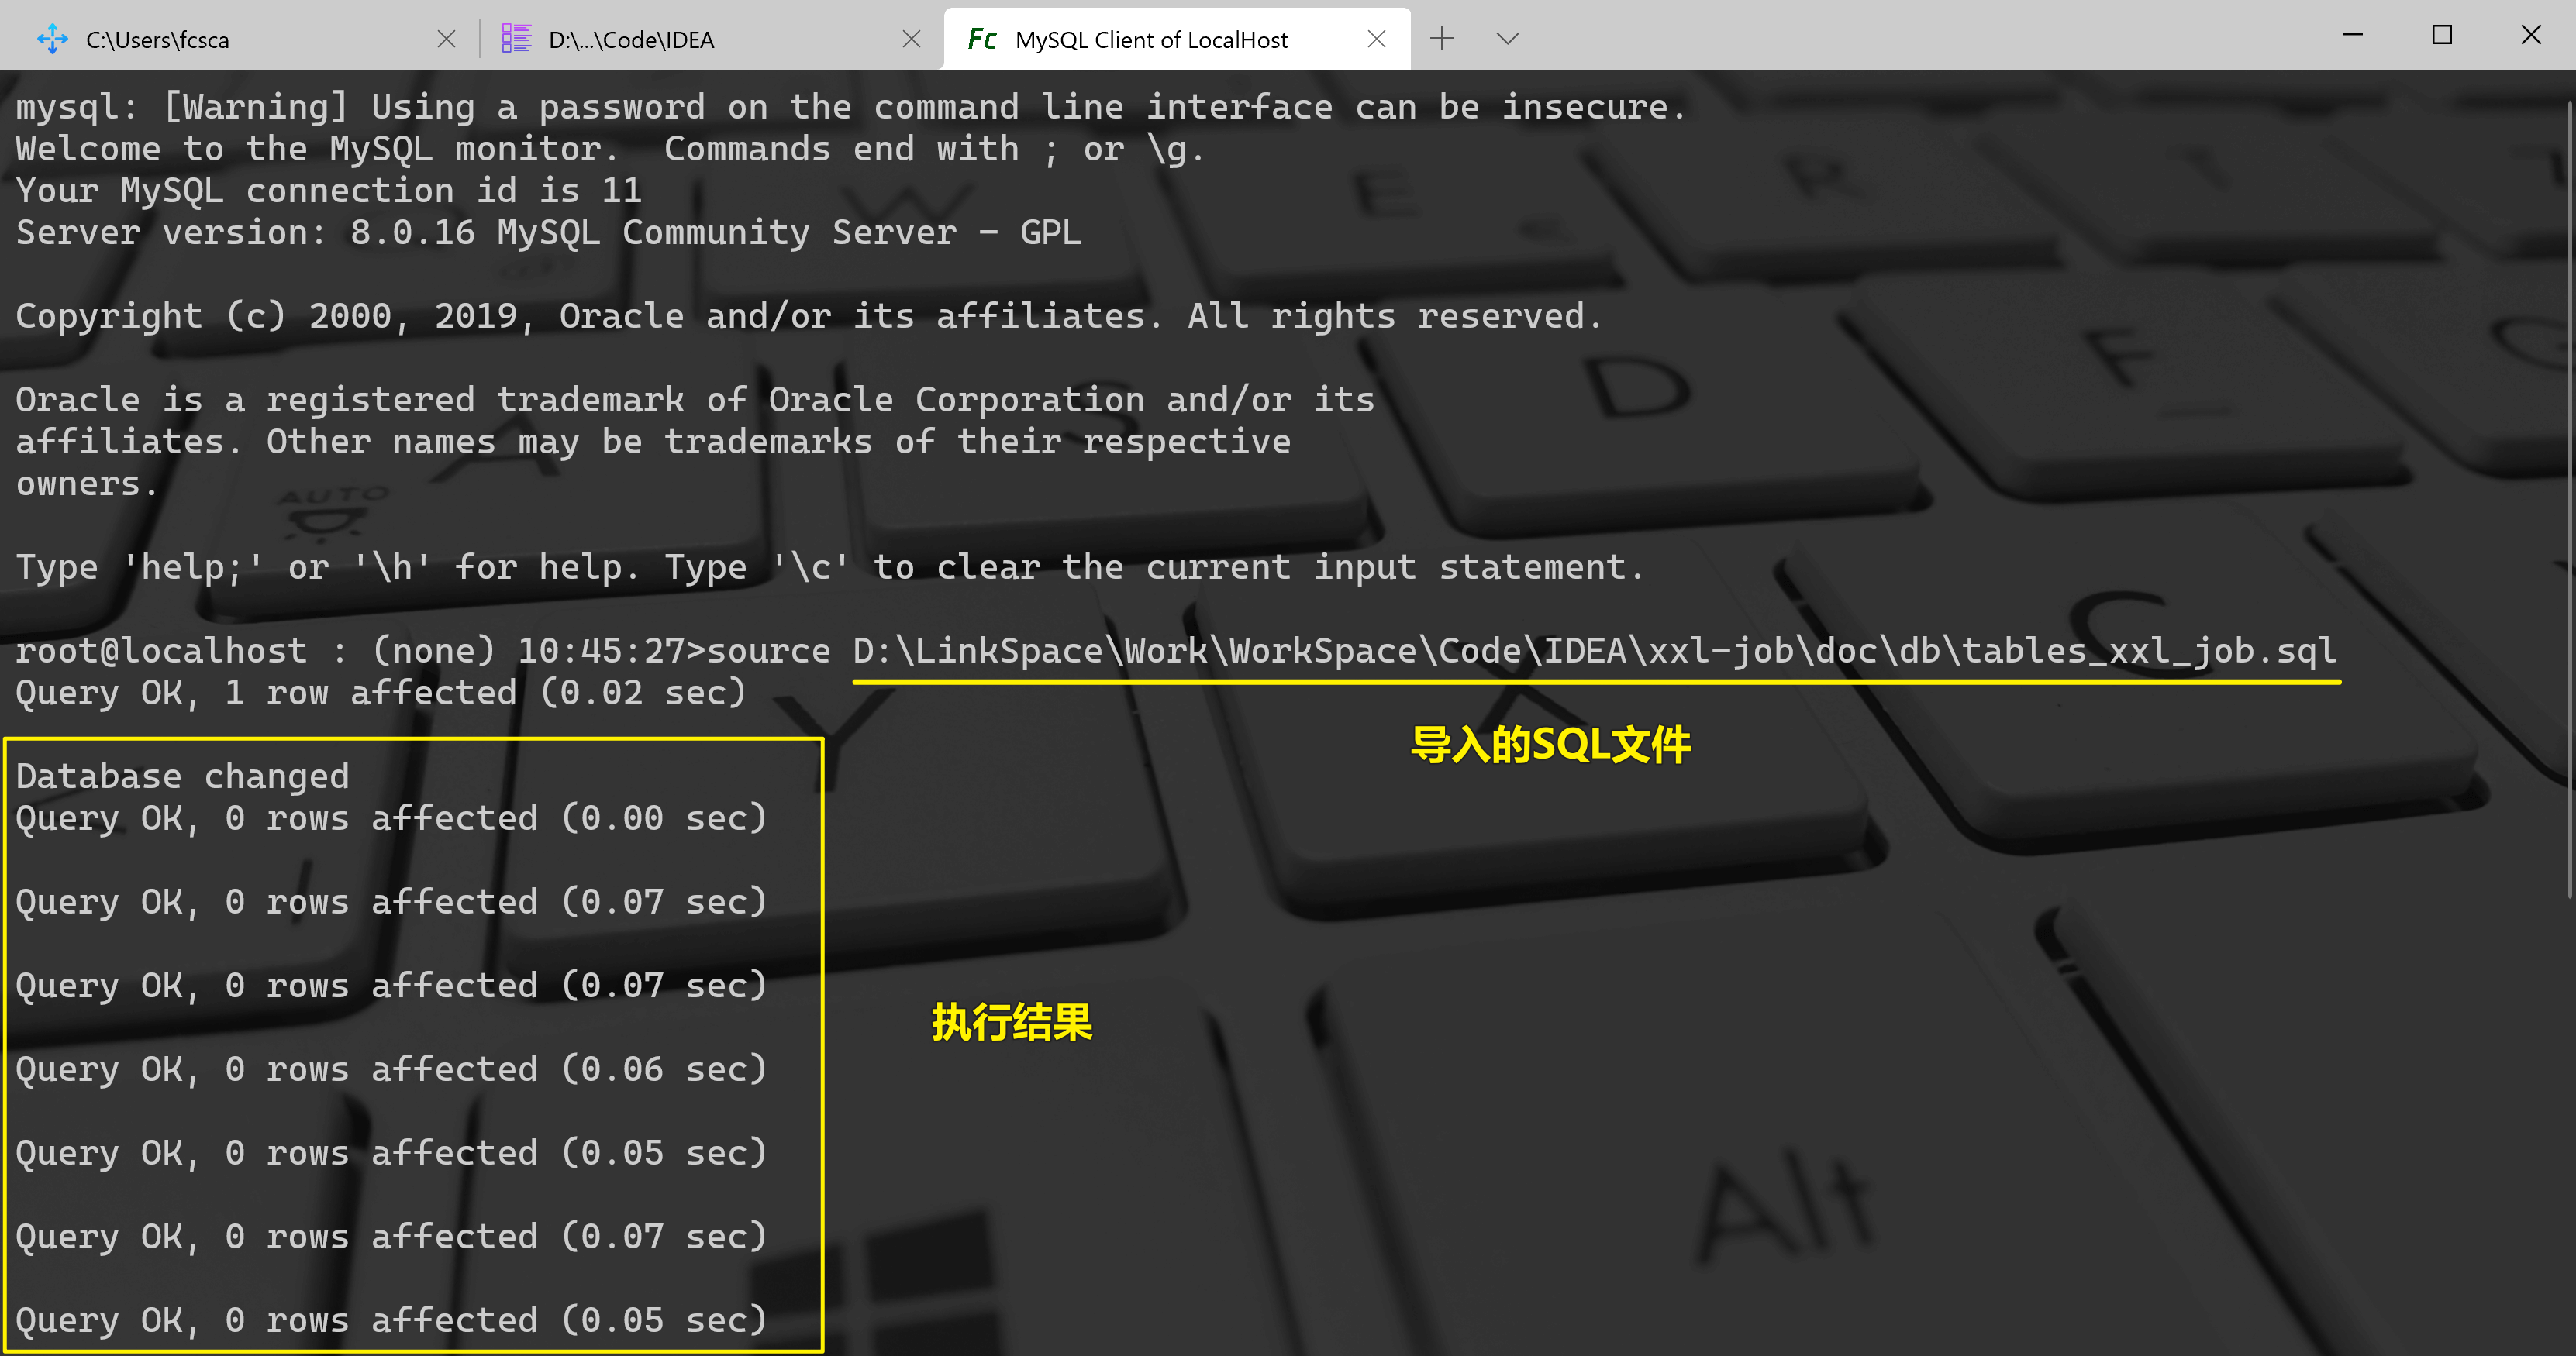Click the yellow 导入的SQL文件 annotation label

pyautogui.click(x=1550, y=745)
